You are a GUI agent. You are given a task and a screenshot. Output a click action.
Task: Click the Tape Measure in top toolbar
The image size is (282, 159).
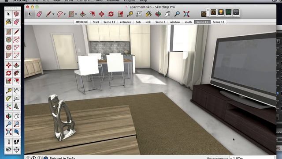[130, 14]
